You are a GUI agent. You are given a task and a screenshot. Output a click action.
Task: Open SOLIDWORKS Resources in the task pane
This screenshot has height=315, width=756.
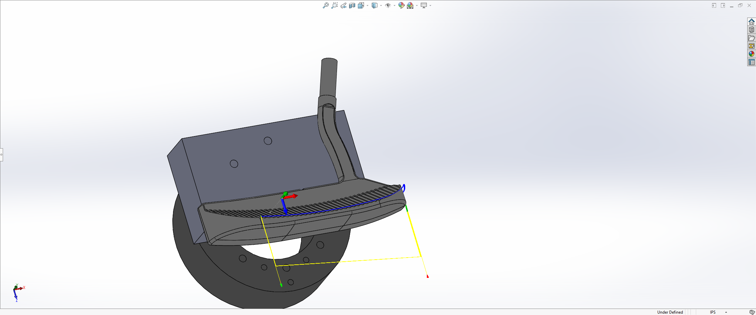(752, 22)
